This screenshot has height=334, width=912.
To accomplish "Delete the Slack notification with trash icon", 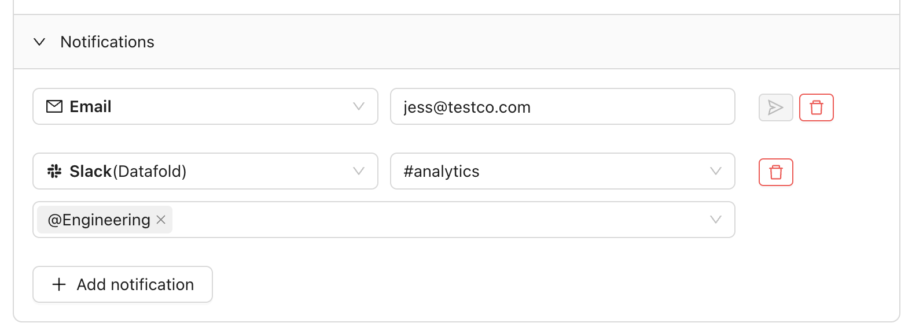I will pyautogui.click(x=775, y=172).
